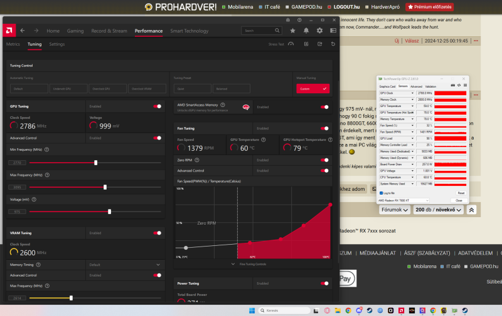The width and height of the screenshot is (502, 316).
Task: Refresh sensors in GPU-Z
Action: [459, 86]
